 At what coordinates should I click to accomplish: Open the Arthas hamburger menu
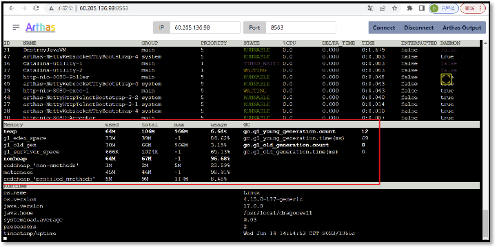(16, 27)
